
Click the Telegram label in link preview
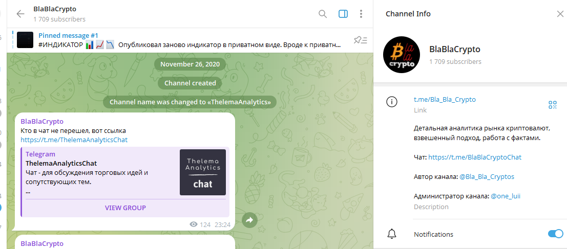point(40,154)
